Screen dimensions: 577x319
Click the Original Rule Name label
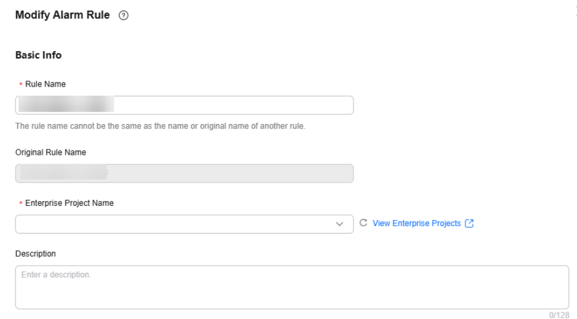[50, 152]
